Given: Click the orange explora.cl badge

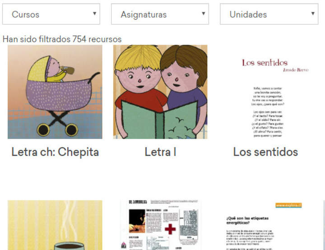Looking at the screenshot, I should pyautogui.click(x=288, y=205).
